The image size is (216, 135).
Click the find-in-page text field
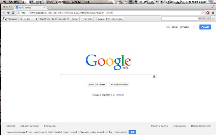pos(180,19)
